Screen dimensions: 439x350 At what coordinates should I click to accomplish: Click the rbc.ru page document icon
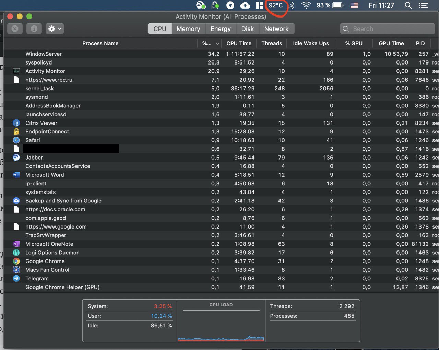click(x=16, y=80)
